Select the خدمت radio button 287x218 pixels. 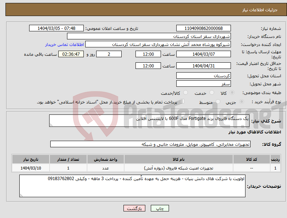pyautogui.click(x=212, y=93)
